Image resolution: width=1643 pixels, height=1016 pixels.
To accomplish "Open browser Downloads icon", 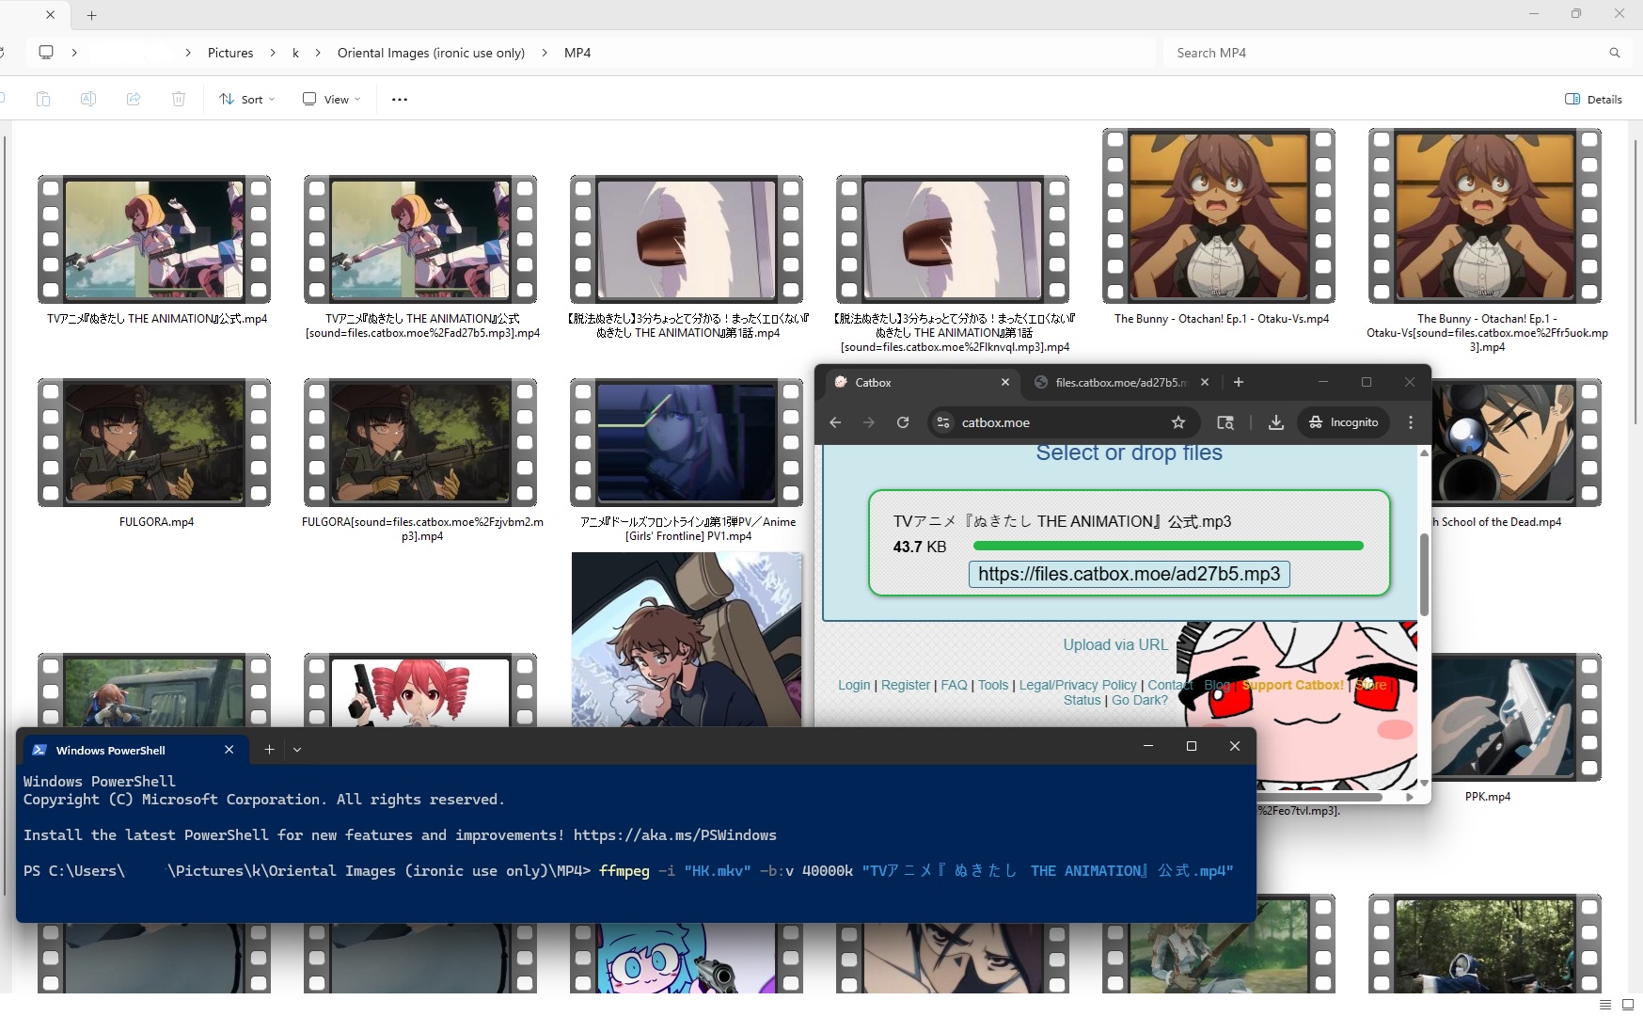I will click(1276, 422).
